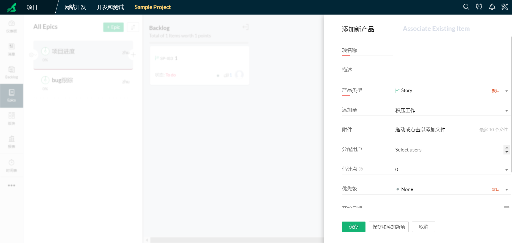Image resolution: width=512 pixels, height=243 pixels.
Task: Open the notifications bell
Action: pyautogui.click(x=492, y=7)
